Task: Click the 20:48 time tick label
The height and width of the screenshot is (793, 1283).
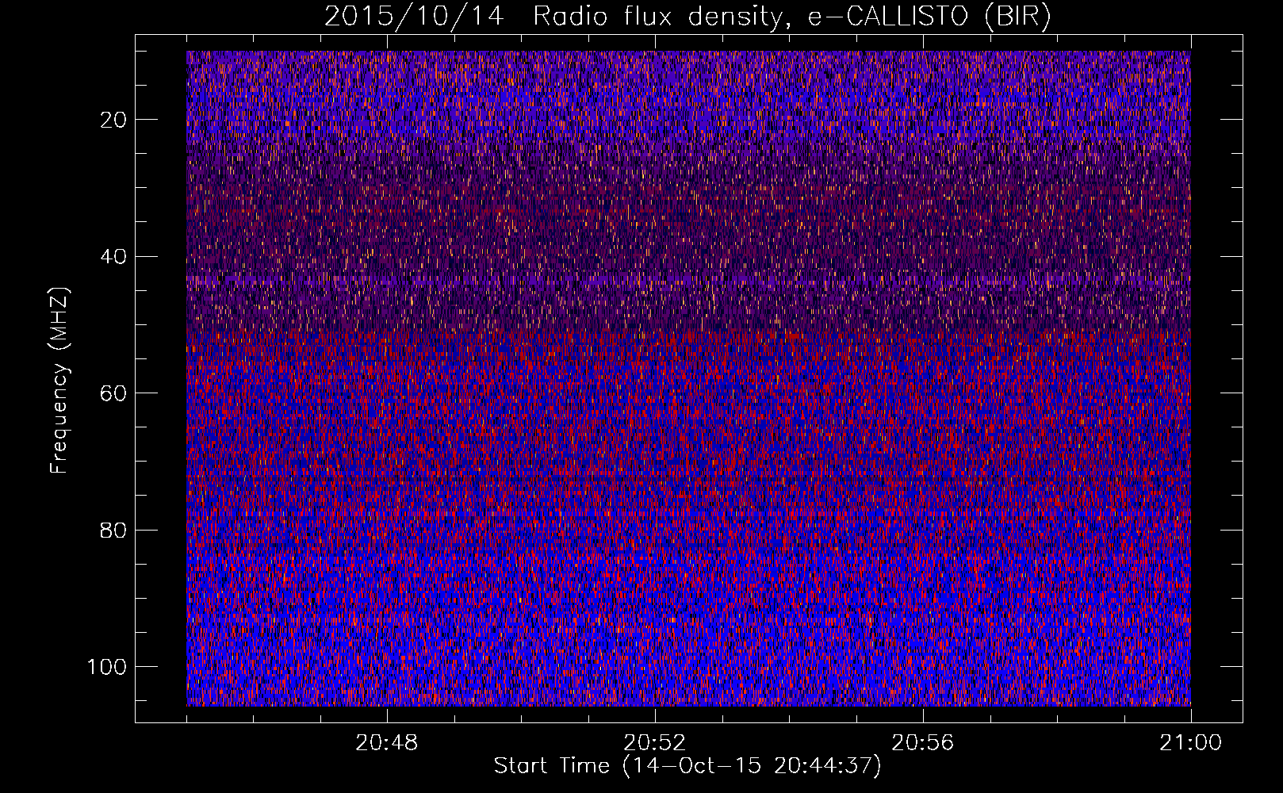Action: click(387, 743)
